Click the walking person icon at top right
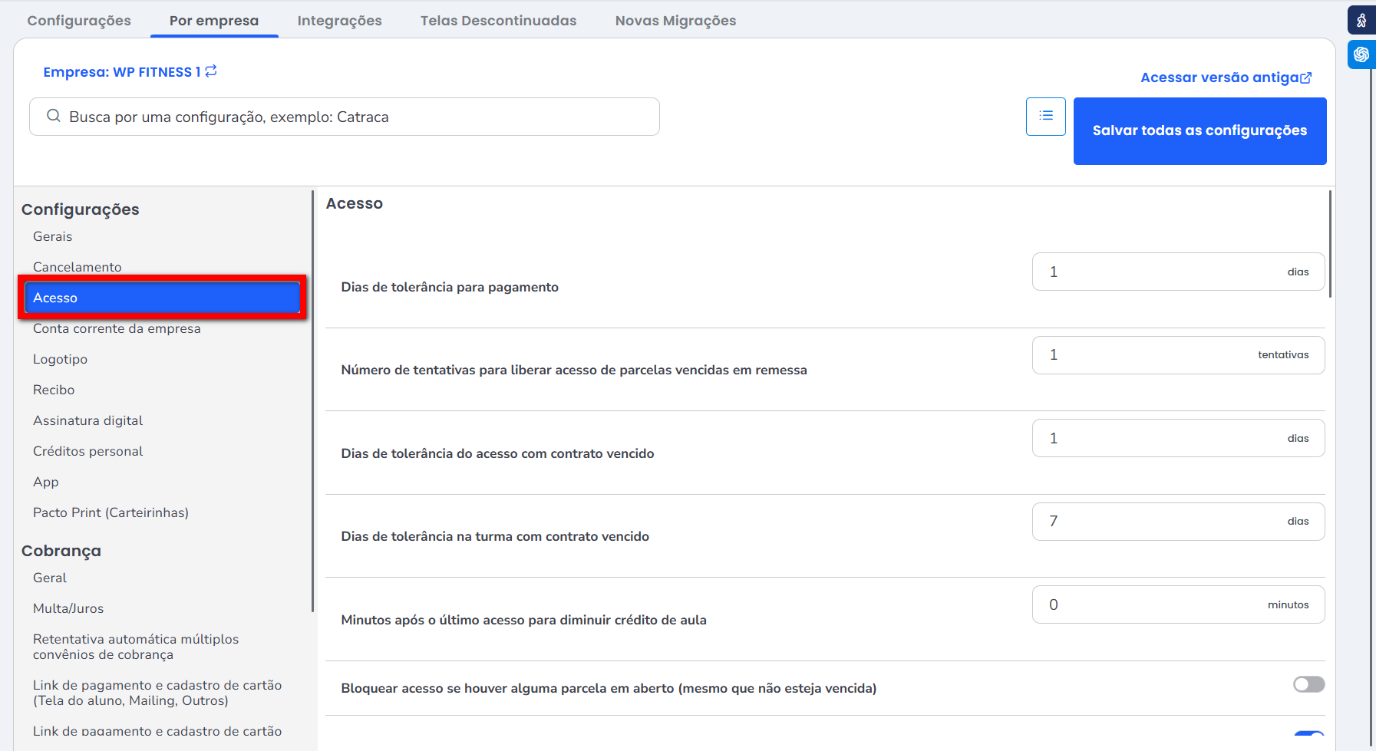 point(1361,21)
